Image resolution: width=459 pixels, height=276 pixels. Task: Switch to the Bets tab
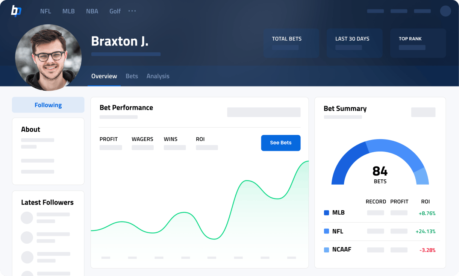tap(132, 76)
